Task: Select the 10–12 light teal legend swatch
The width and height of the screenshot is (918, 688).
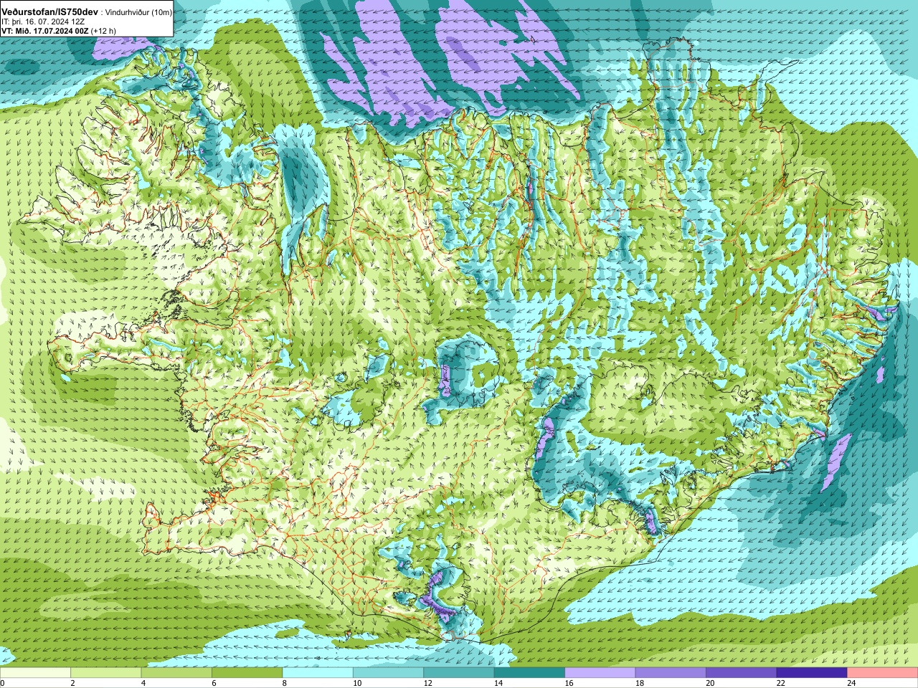Action: (388, 673)
